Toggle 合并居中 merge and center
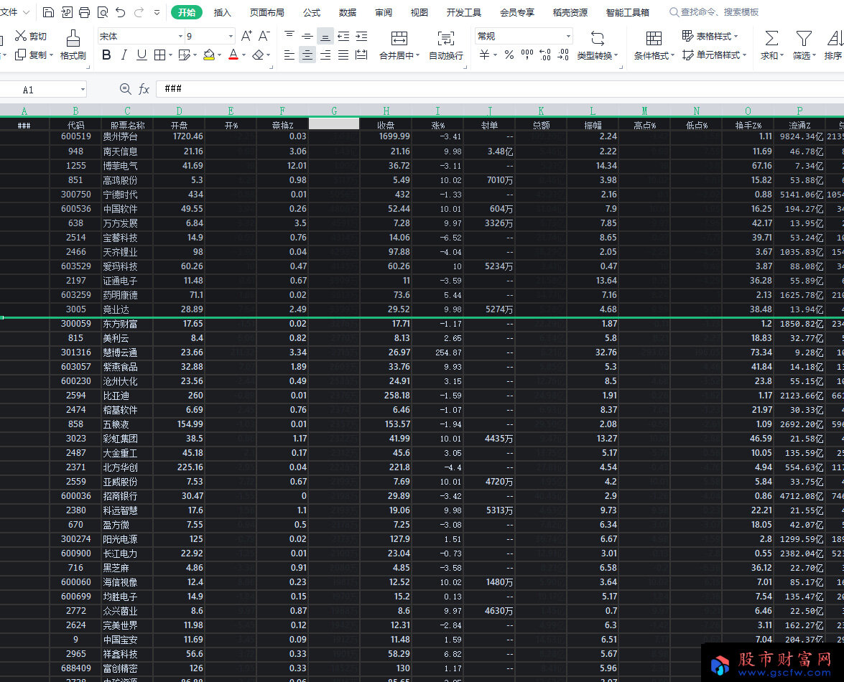Screen dimensions: 844x682 point(399,45)
